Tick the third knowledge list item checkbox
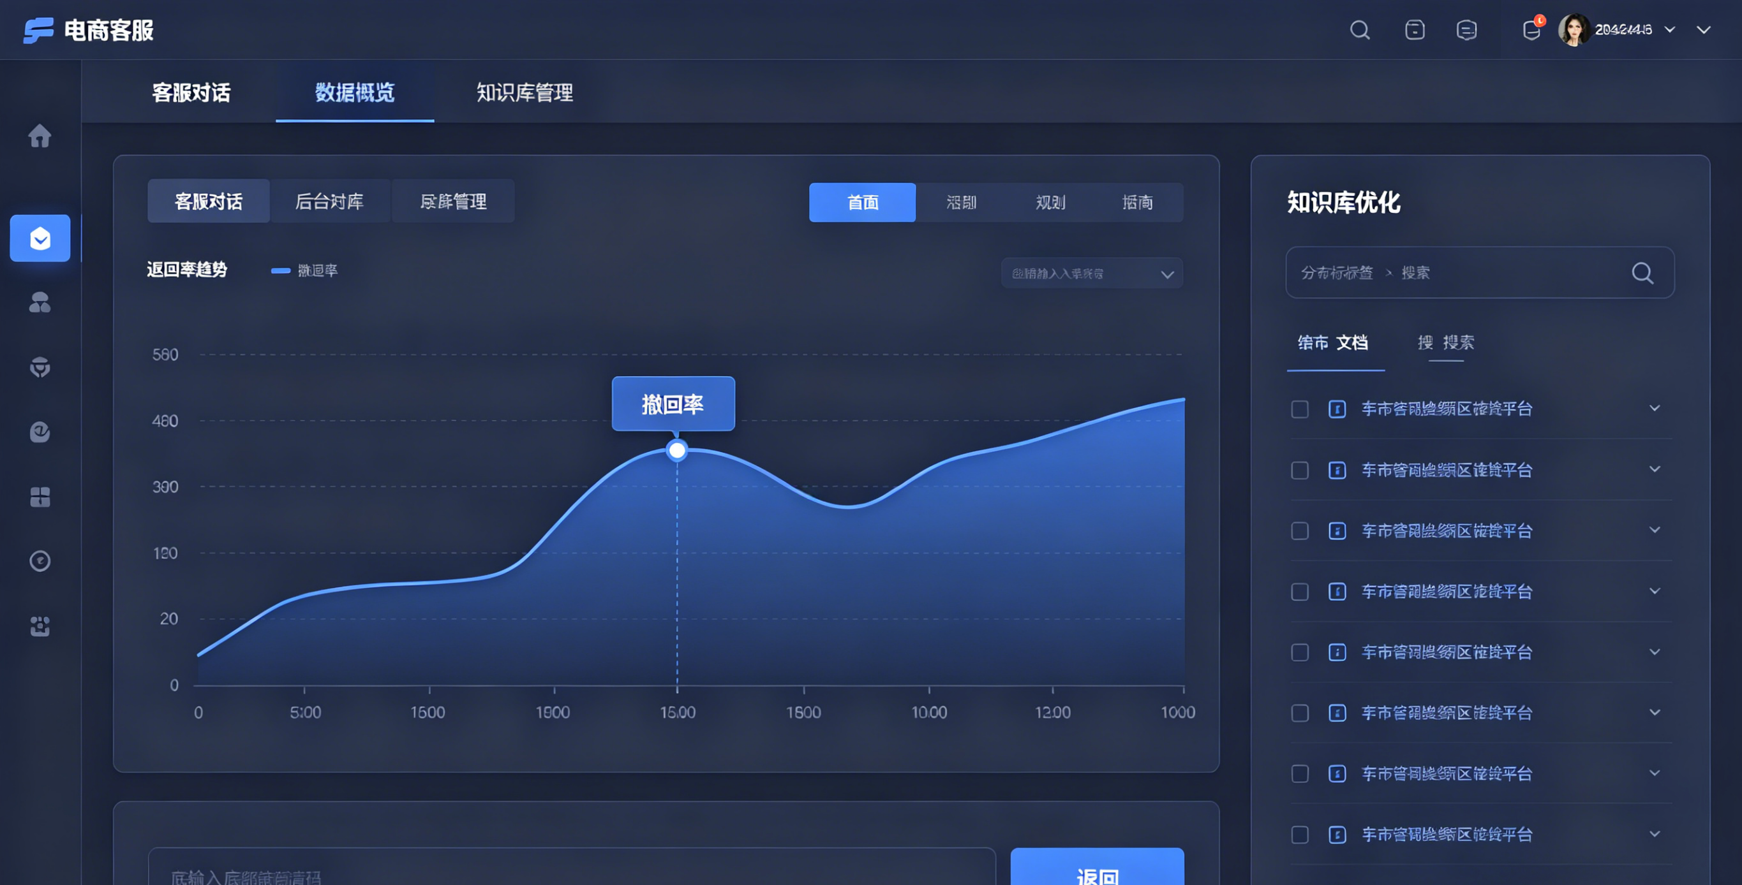The height and width of the screenshot is (885, 1742). [1300, 531]
